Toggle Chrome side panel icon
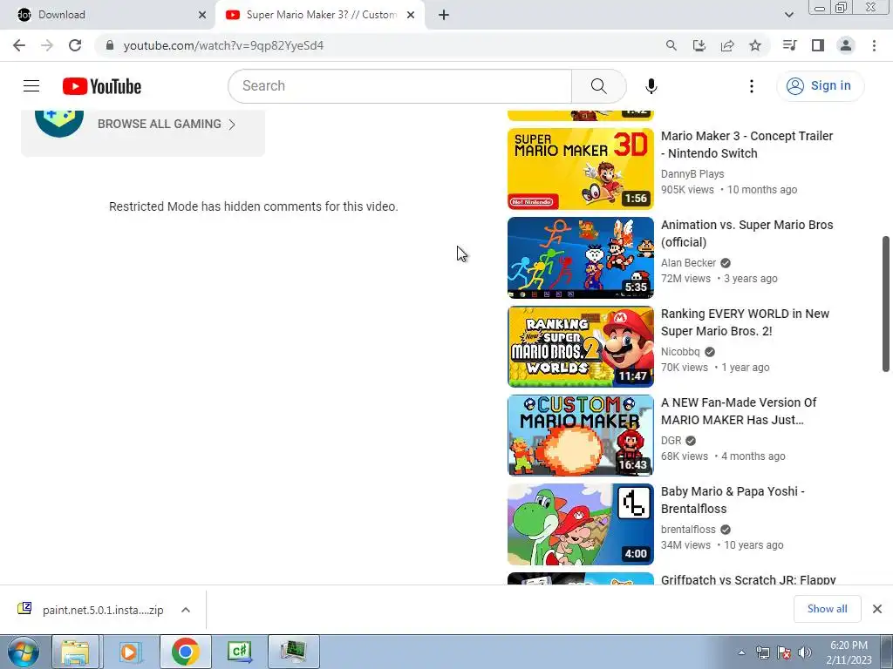This screenshot has height=669, width=893. tap(818, 45)
